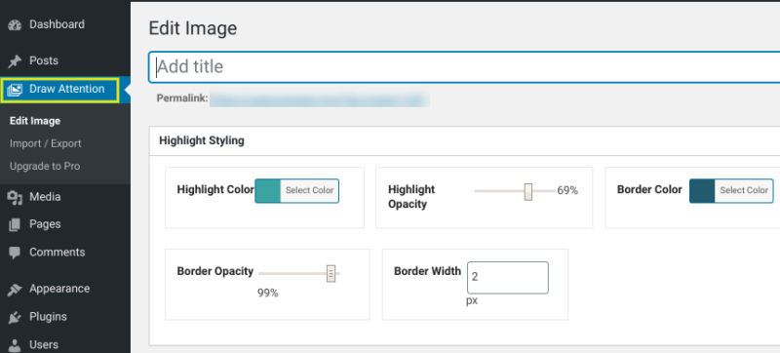Open the Pages menu label

pos(45,224)
